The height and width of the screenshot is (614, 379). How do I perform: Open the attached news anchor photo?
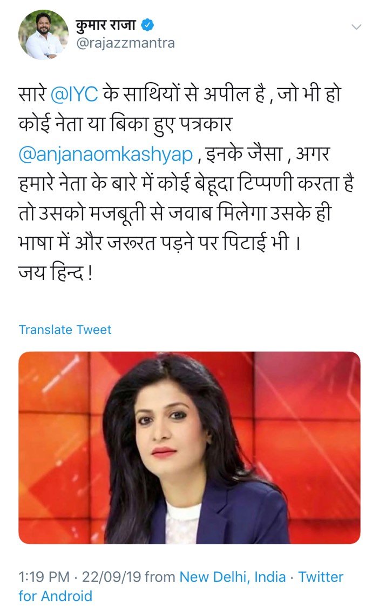(x=189, y=448)
